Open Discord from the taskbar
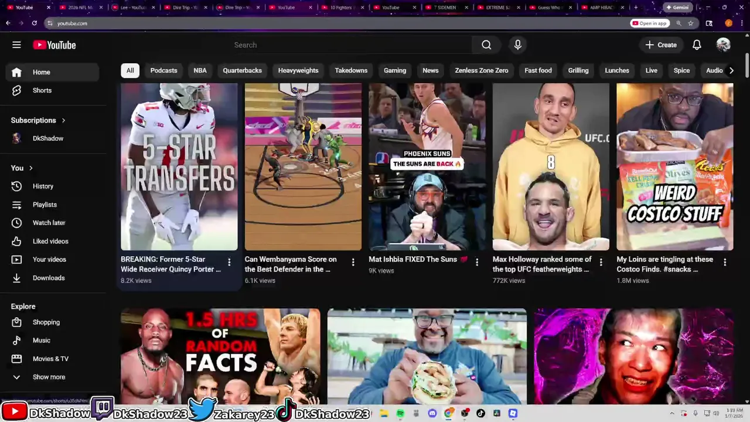750x422 pixels. click(x=432, y=414)
